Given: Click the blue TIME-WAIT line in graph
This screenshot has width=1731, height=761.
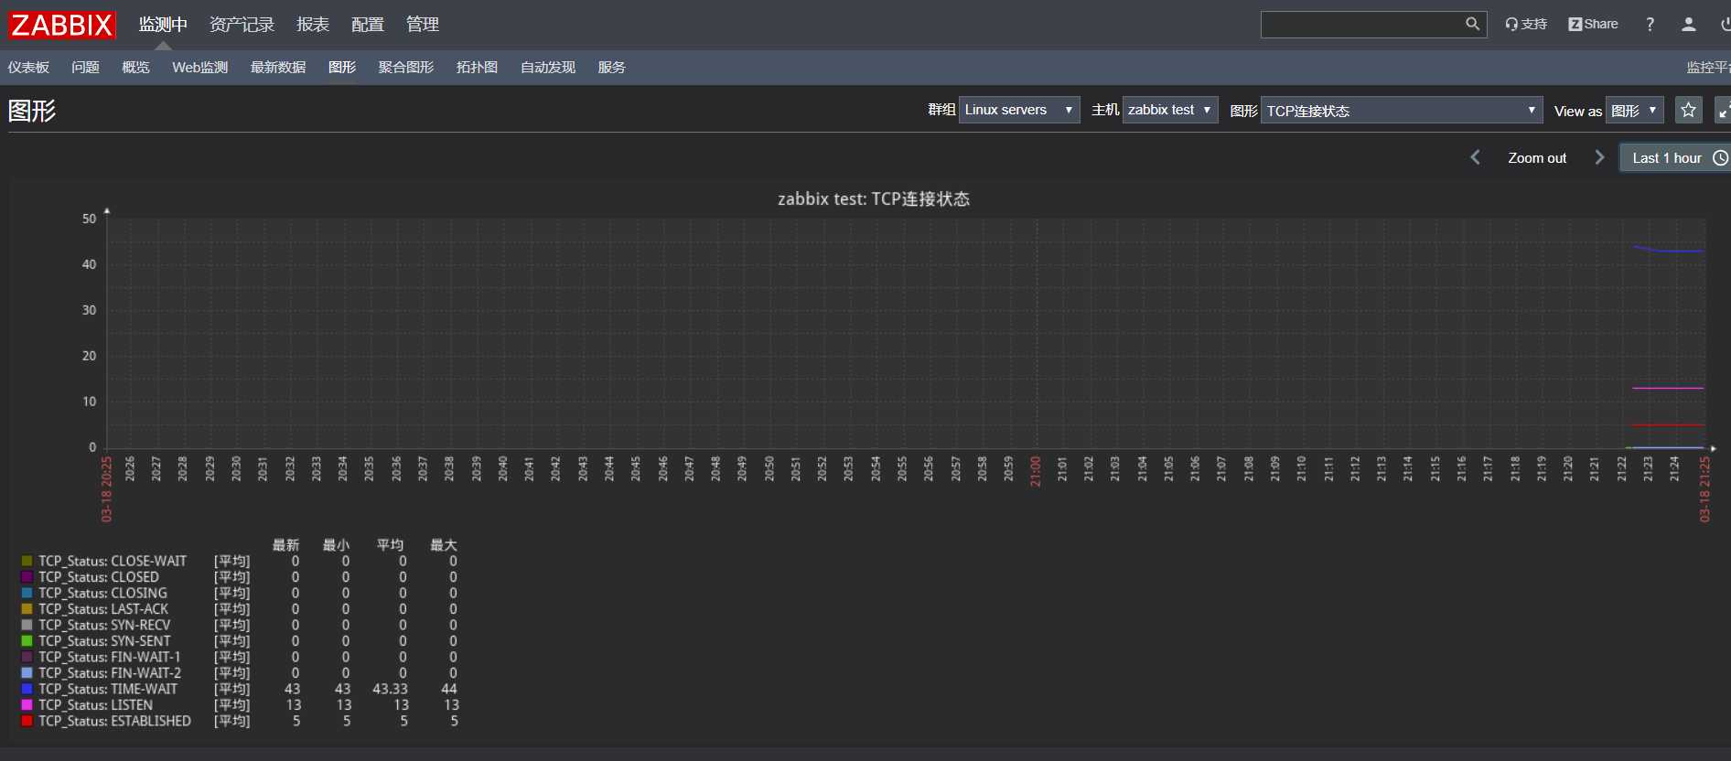Looking at the screenshot, I should click(x=1669, y=250).
